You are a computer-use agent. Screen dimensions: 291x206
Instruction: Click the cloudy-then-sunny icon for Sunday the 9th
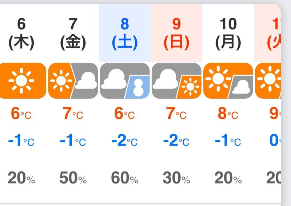tap(176, 81)
